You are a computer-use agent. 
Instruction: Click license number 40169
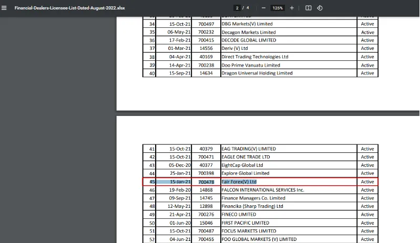(206, 57)
